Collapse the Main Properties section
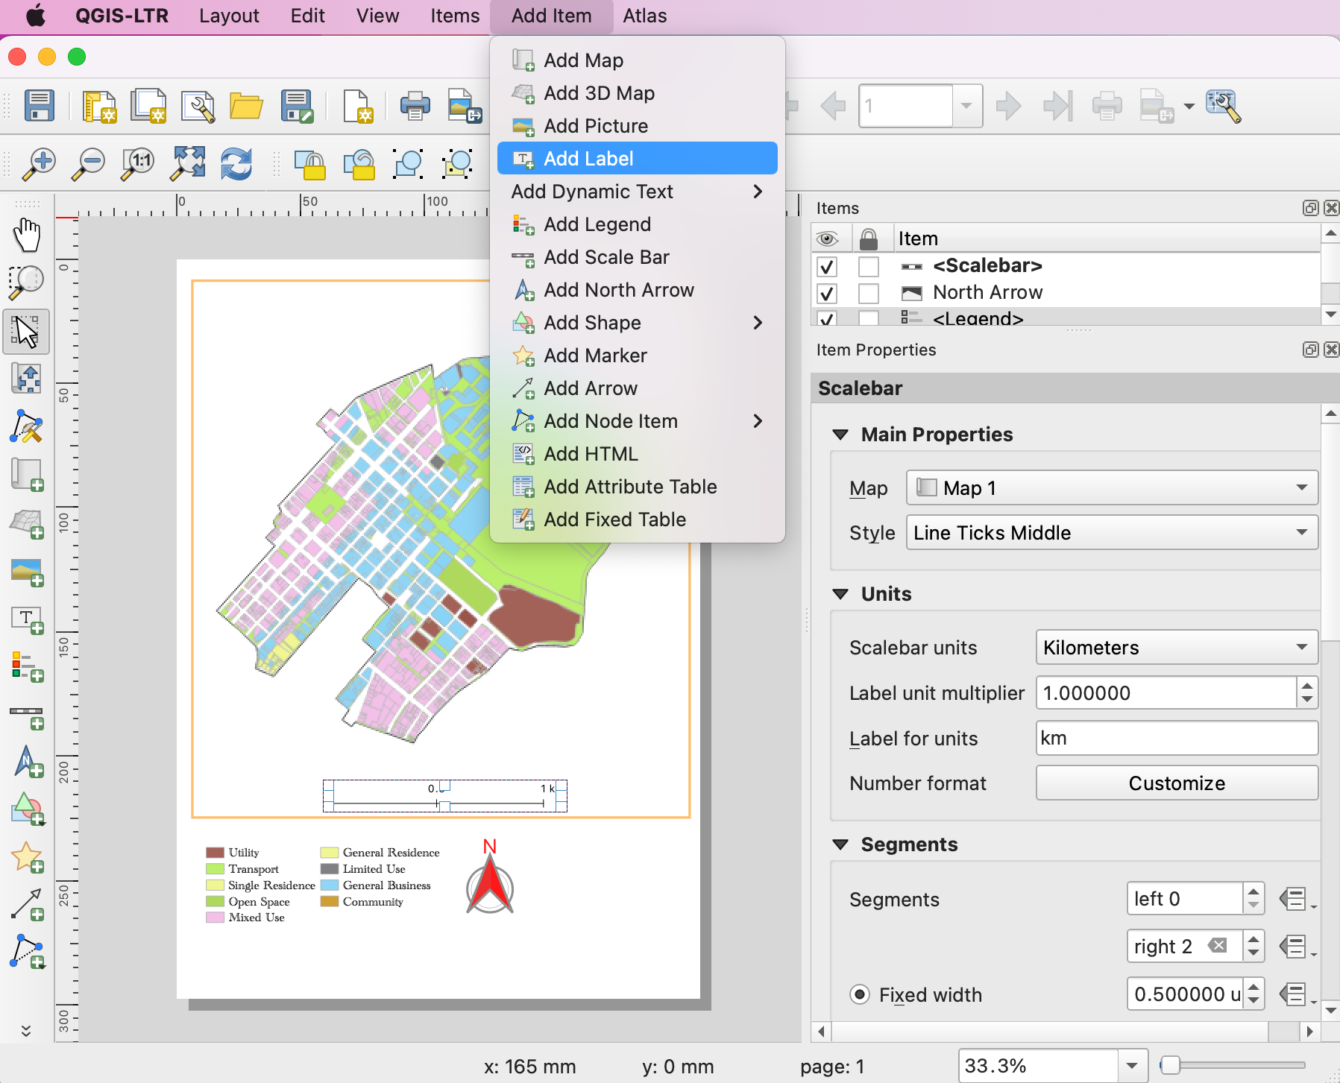 click(840, 435)
